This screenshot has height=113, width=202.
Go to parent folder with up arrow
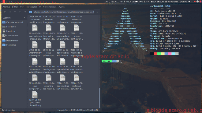coord(25,12)
